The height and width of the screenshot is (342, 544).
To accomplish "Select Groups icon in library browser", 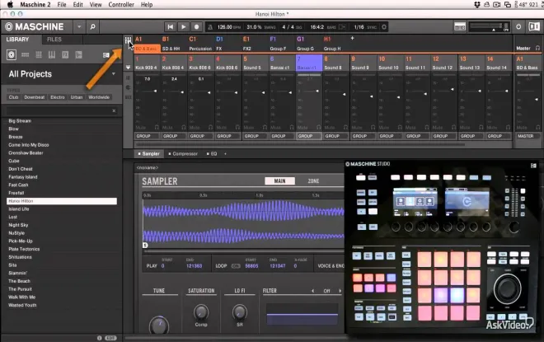I will pyautogui.click(x=25, y=55).
